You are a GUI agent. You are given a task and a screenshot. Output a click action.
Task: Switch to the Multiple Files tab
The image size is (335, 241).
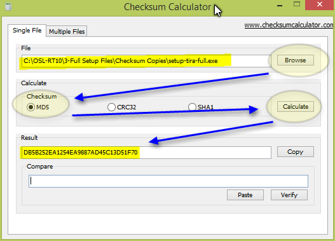(x=67, y=31)
